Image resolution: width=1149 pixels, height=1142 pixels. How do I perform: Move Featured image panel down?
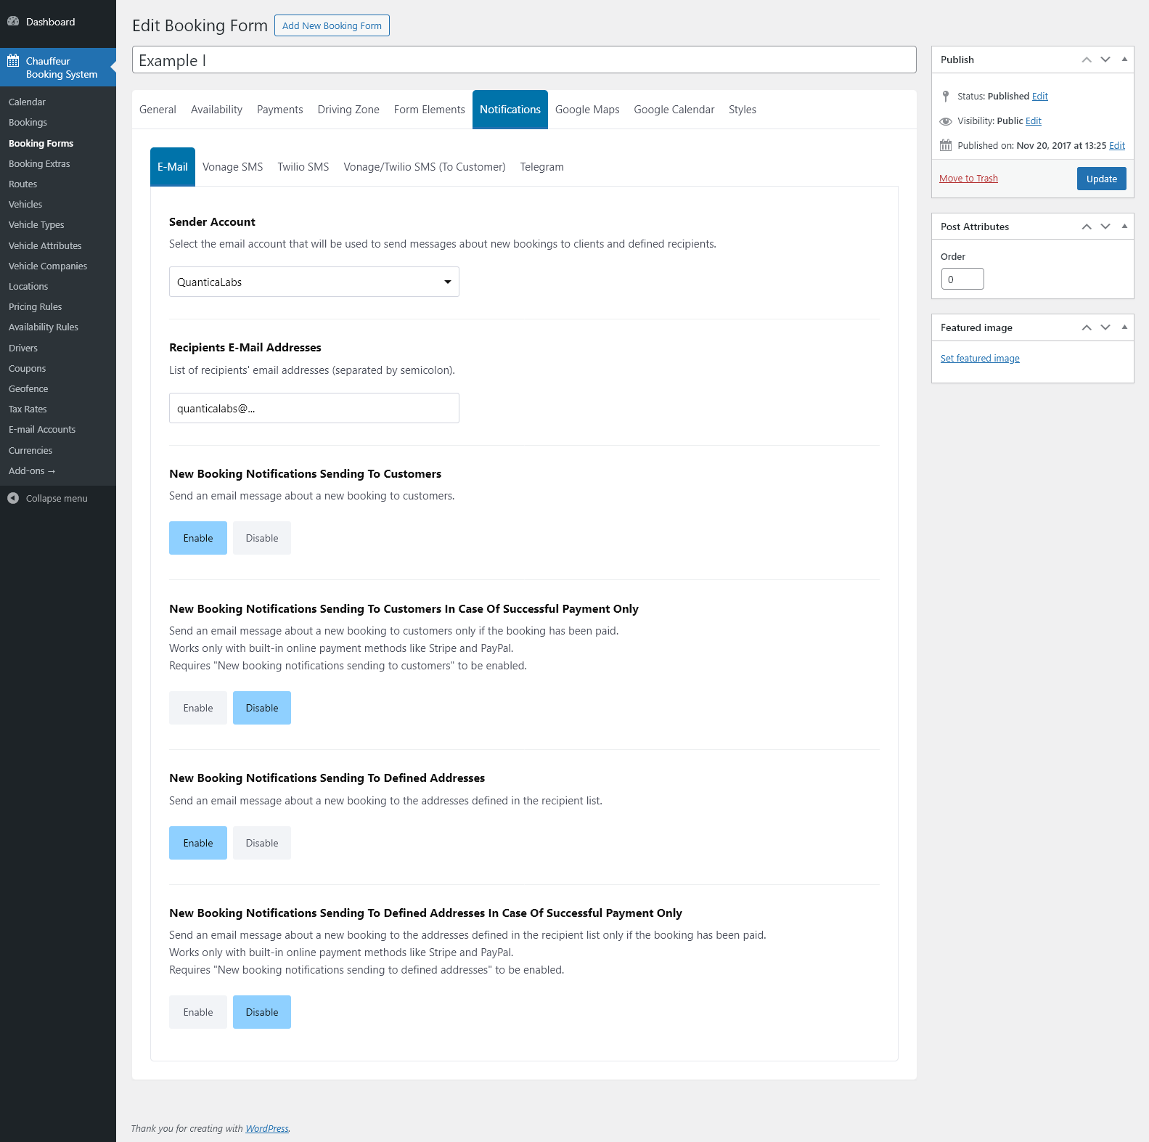coord(1105,327)
